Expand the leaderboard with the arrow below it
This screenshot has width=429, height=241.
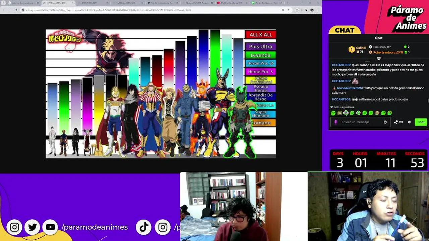point(379,59)
